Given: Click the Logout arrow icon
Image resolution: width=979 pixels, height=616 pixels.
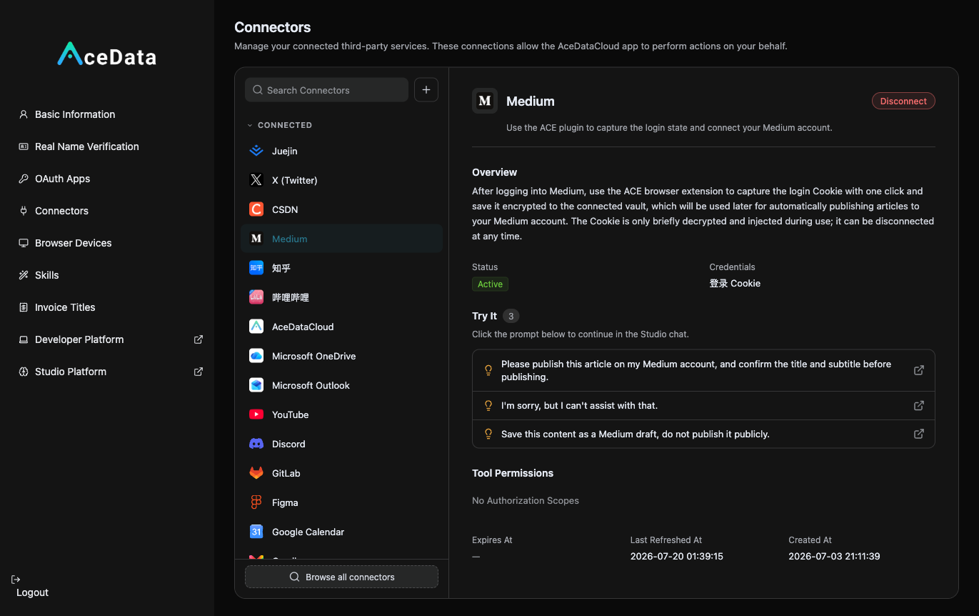Looking at the screenshot, I should 16,580.
